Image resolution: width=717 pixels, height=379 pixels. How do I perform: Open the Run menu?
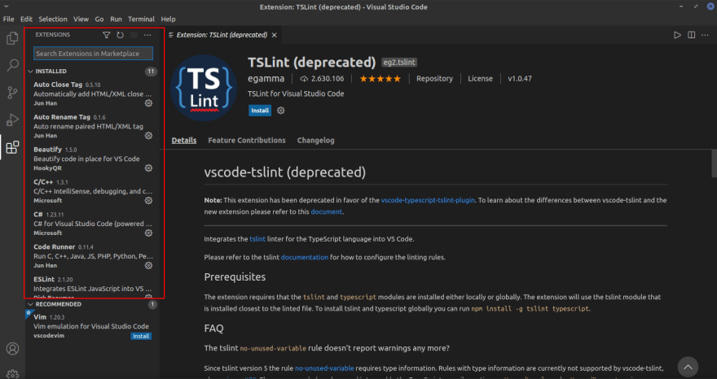pyautogui.click(x=117, y=20)
